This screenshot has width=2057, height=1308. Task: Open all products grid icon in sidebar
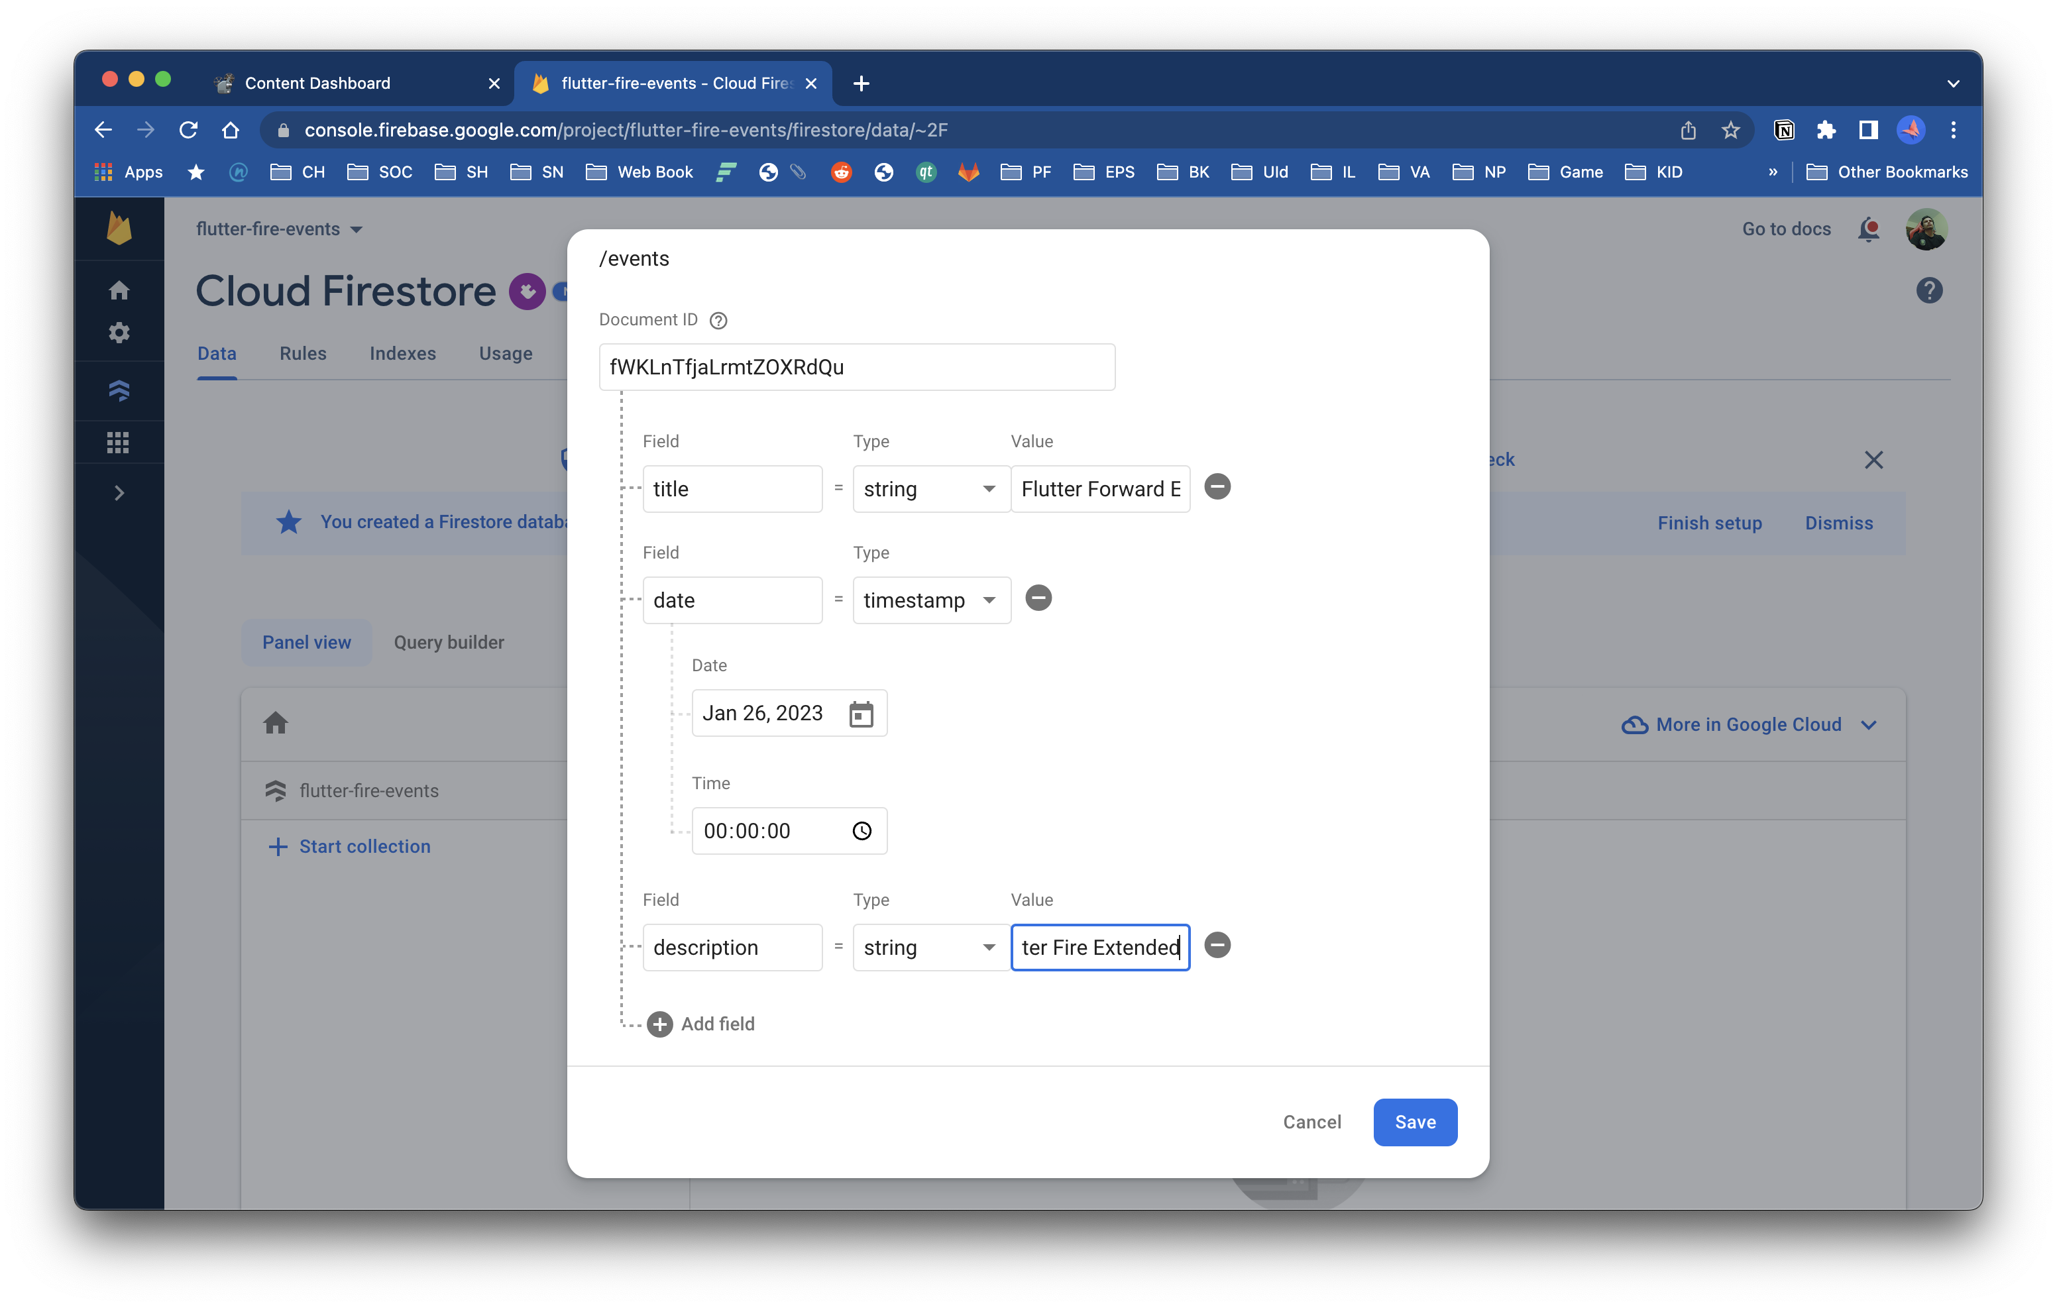pos(119,442)
